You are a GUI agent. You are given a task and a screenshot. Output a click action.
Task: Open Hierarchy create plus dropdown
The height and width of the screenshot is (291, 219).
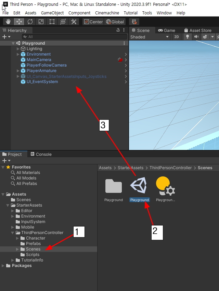[6, 37]
